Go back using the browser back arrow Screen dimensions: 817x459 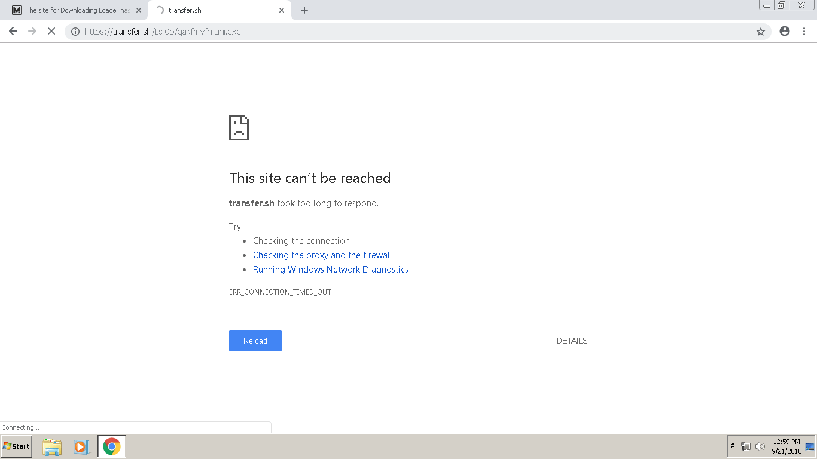[x=13, y=32]
